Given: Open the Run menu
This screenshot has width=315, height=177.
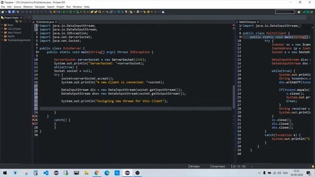Looking at the screenshot, I should coord(68,7).
